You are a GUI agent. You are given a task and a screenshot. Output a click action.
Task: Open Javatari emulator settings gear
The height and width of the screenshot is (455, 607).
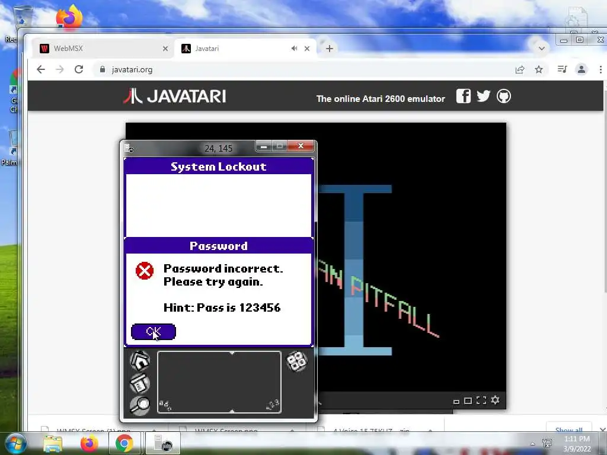click(495, 400)
